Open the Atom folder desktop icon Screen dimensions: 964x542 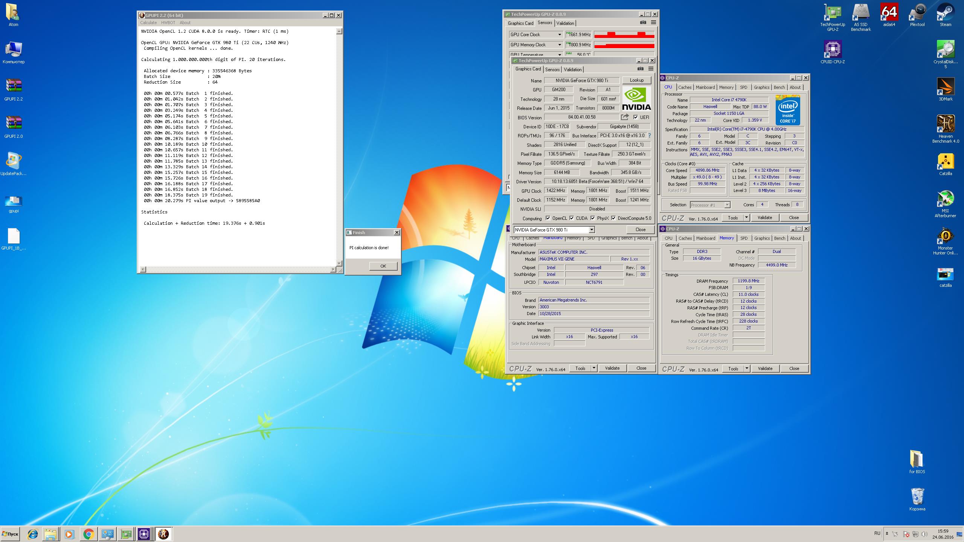click(14, 15)
